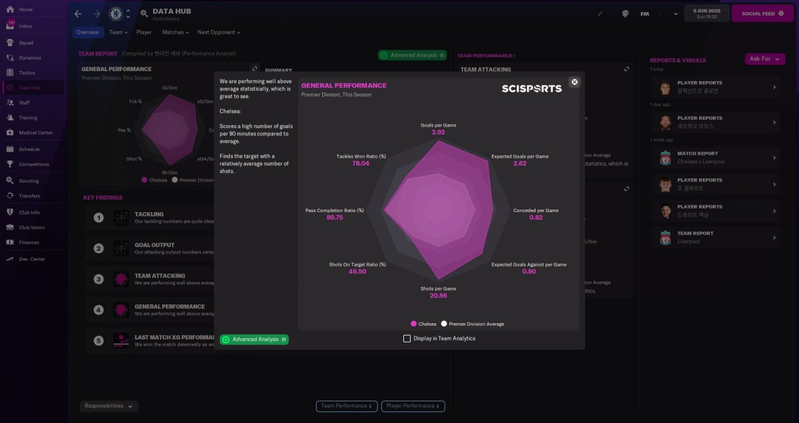This screenshot has height=423, width=799.
Task: Open Team Attacking key finding row
Action: click(150, 279)
